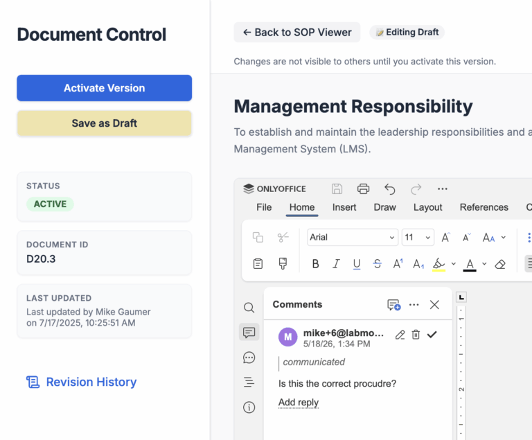This screenshot has width=532, height=440.
Task: Click the Activate Version button
Action: tap(104, 88)
